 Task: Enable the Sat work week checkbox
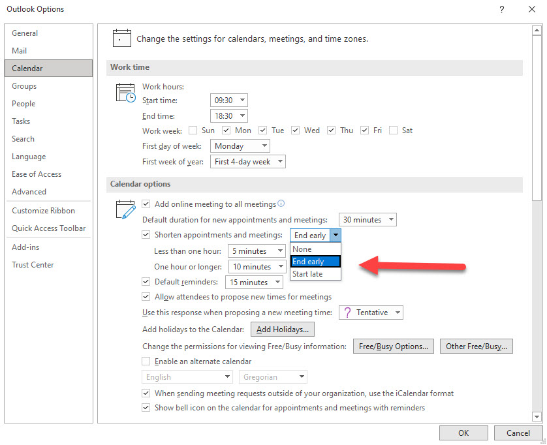tap(393, 130)
